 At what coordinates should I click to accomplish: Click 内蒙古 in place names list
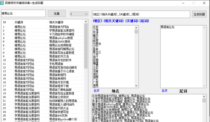[97, 44]
